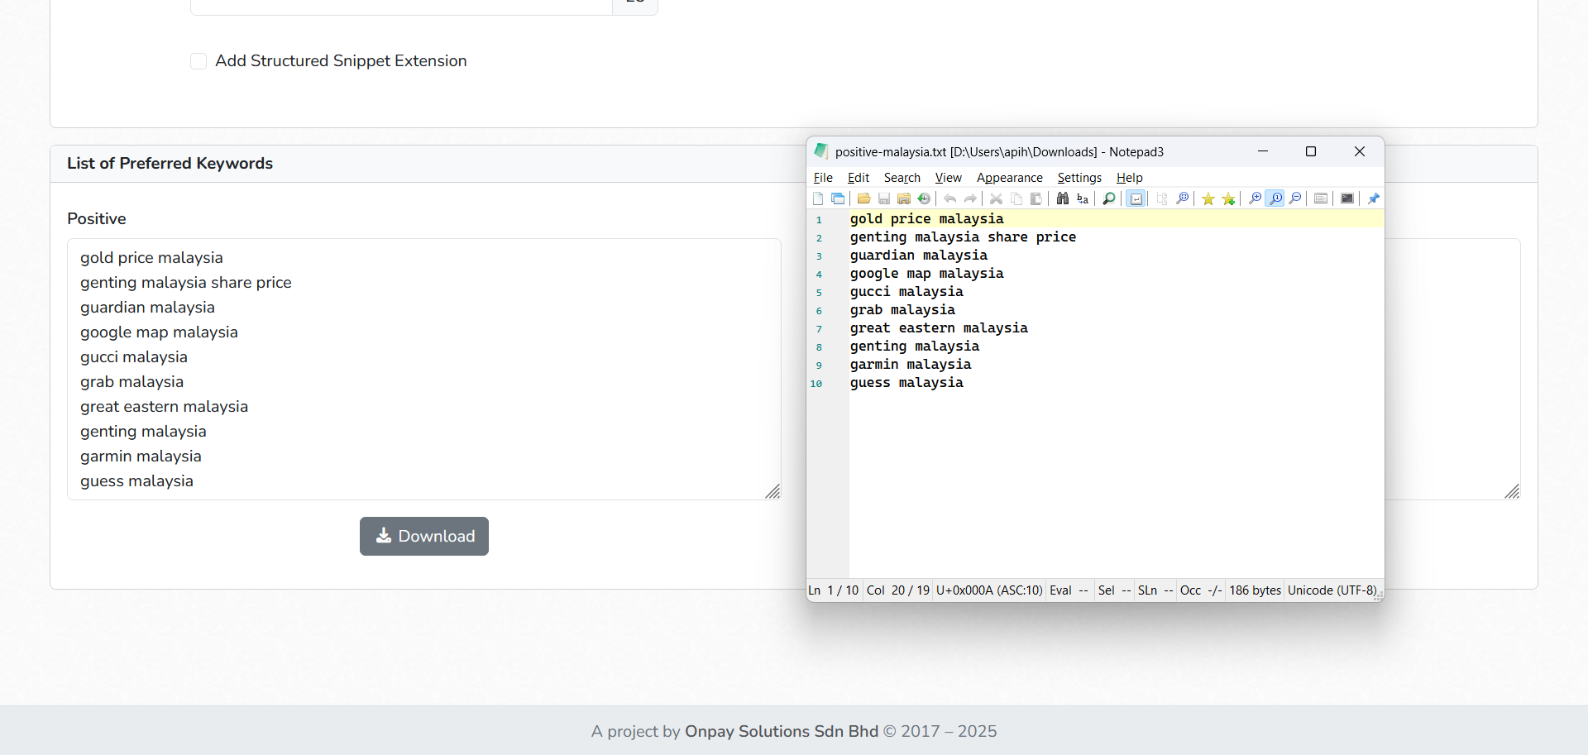
Task: Click the Zoom out magnifier icon
Action: (1295, 198)
